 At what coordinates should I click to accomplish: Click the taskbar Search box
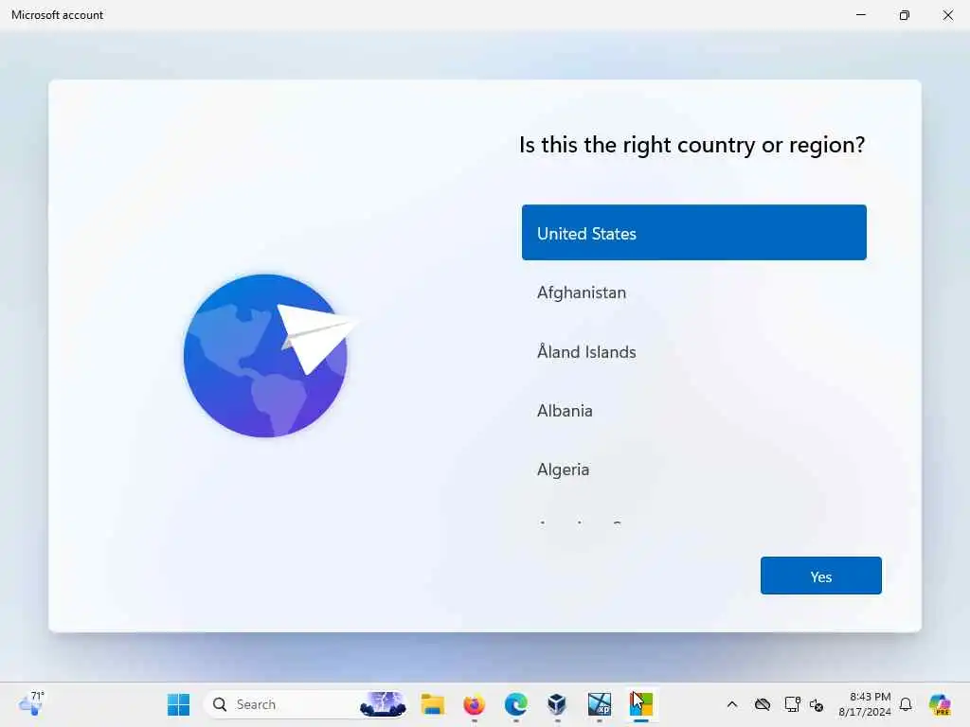pos(306,704)
